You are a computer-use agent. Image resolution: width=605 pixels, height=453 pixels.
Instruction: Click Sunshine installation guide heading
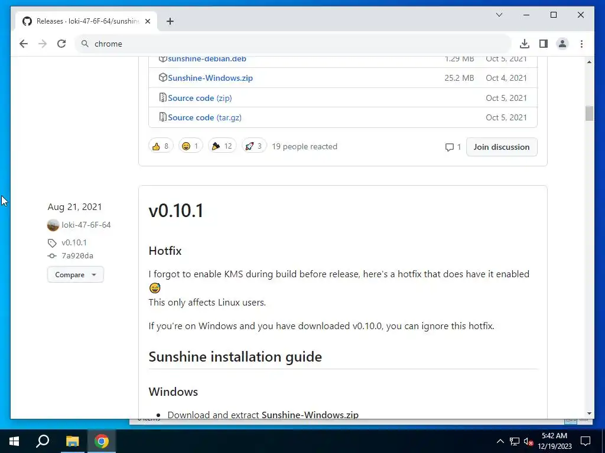pyautogui.click(x=235, y=357)
